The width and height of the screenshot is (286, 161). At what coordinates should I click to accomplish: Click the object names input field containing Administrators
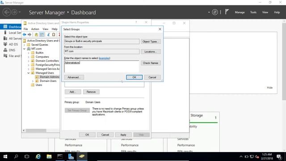(101, 67)
